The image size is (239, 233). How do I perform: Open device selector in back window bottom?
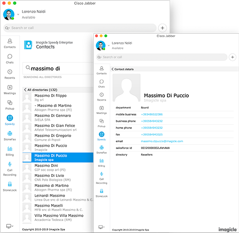tap(10, 226)
